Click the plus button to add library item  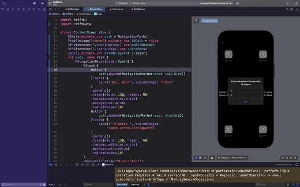pyautogui.click(x=288, y=4)
